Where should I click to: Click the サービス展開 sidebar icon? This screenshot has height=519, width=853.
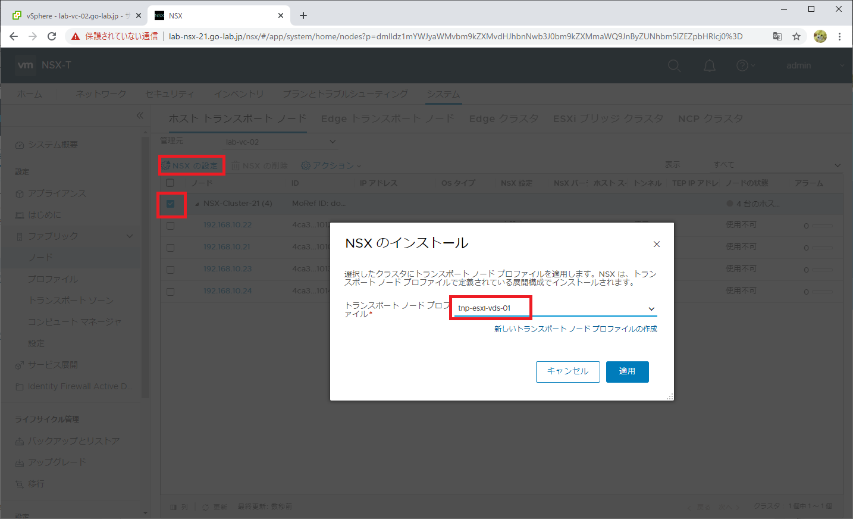click(x=20, y=365)
